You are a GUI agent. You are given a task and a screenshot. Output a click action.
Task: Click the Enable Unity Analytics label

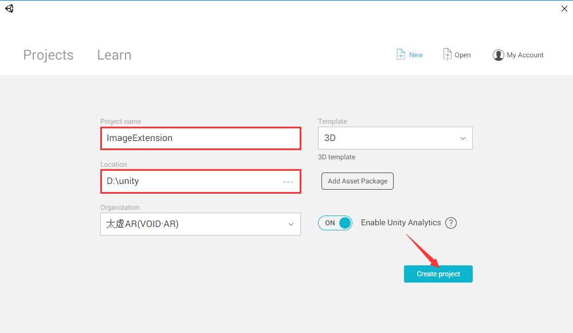point(401,223)
